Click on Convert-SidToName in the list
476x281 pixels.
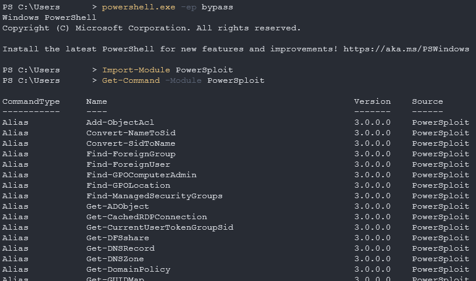point(131,143)
